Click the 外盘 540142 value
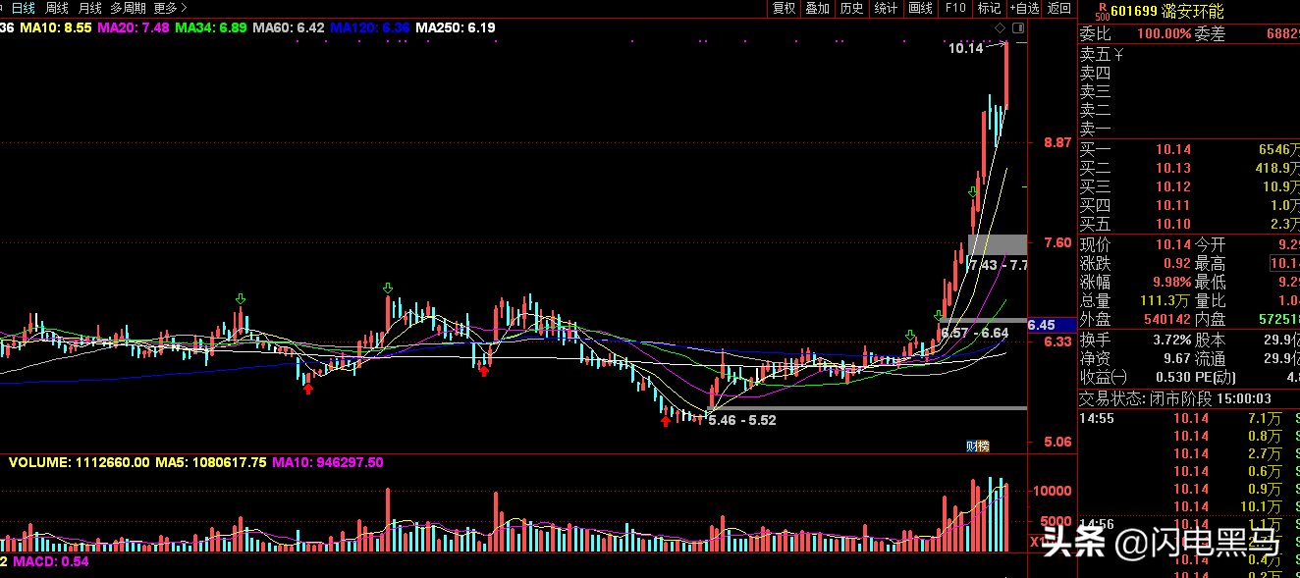This screenshot has width=1300, height=578. [x=1169, y=319]
